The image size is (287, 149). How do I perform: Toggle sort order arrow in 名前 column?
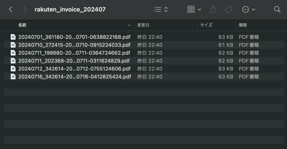[x=129, y=25]
